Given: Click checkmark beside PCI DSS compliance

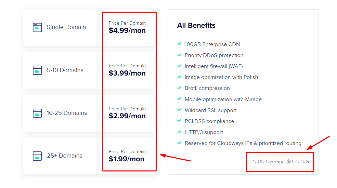Looking at the screenshot, I should click(x=179, y=121).
